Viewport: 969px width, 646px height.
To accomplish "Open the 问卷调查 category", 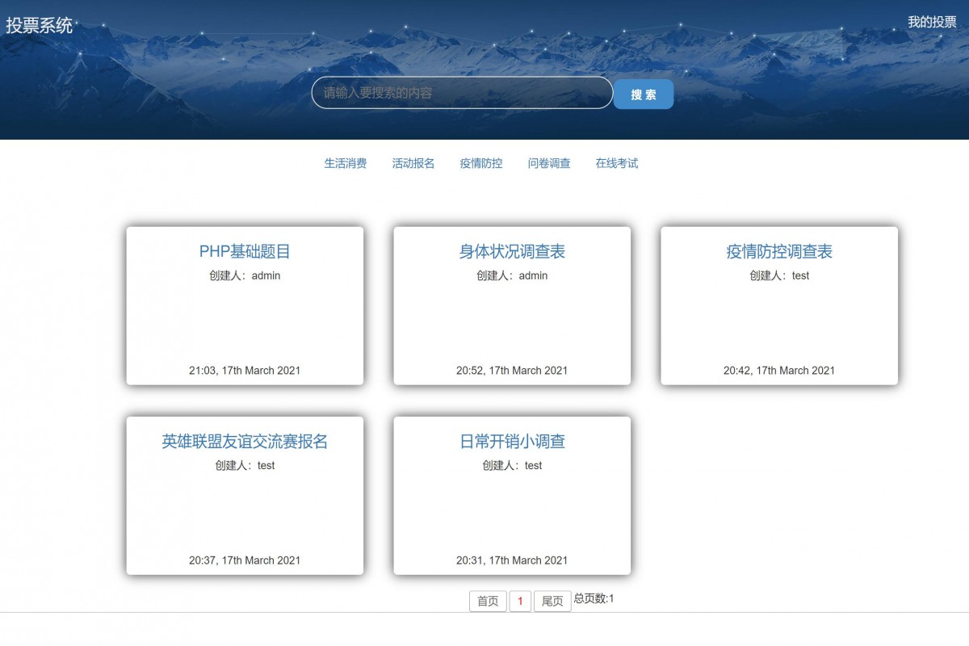I will pyautogui.click(x=549, y=162).
